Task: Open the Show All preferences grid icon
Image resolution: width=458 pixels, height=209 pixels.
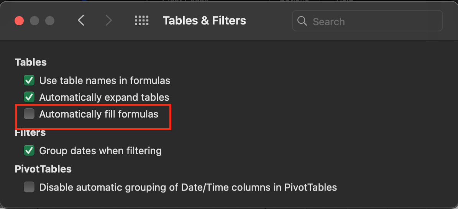Action: [142, 21]
